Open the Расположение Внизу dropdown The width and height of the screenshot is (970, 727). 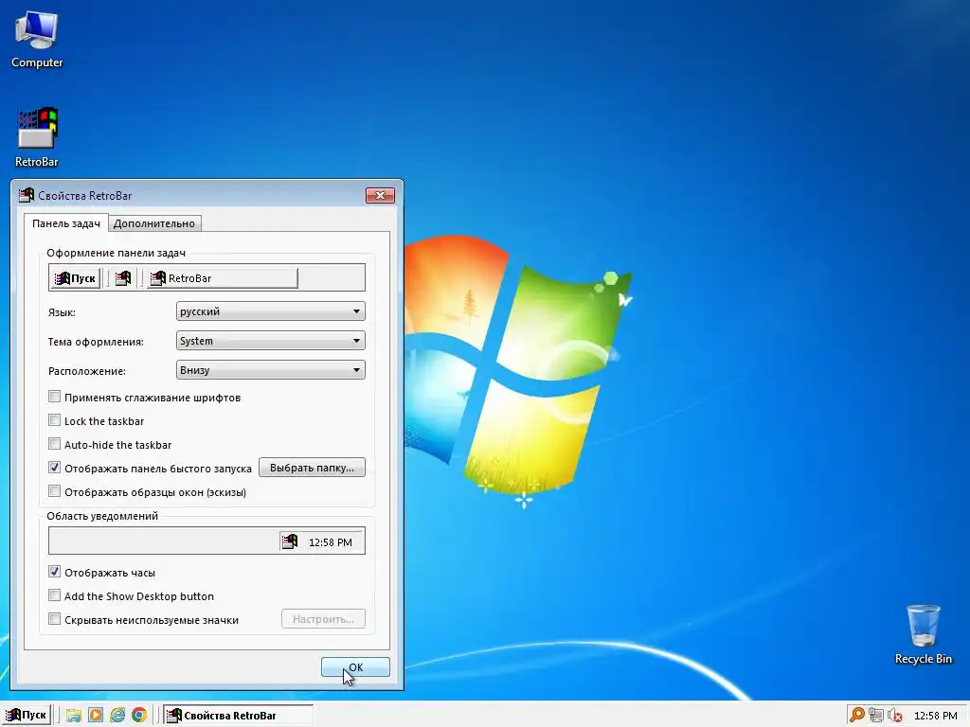(270, 370)
